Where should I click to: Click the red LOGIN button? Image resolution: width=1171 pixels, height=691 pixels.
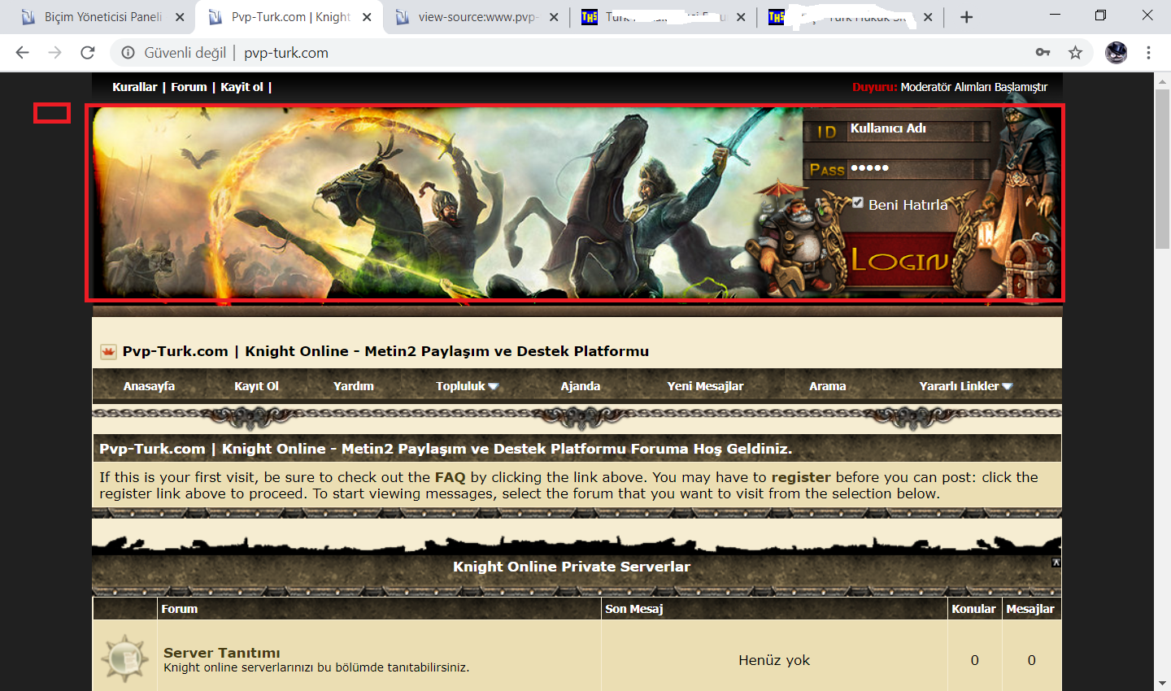(899, 260)
